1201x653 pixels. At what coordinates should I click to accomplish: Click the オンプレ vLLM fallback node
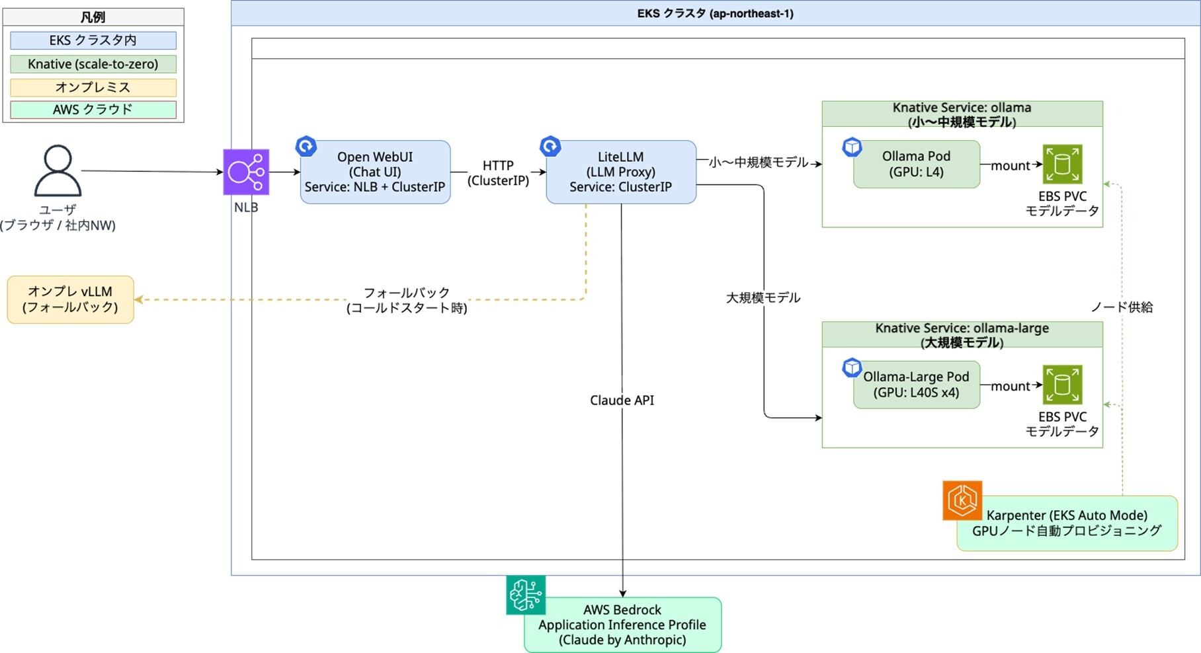click(70, 299)
